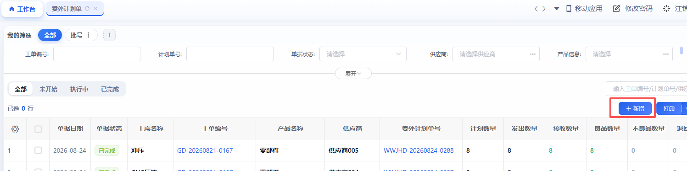
Task: Click the 计划数量 column header
Action: pyautogui.click(x=483, y=129)
